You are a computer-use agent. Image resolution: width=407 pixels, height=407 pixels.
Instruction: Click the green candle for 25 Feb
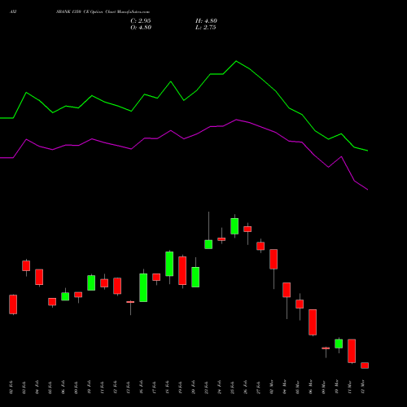coord(234,226)
